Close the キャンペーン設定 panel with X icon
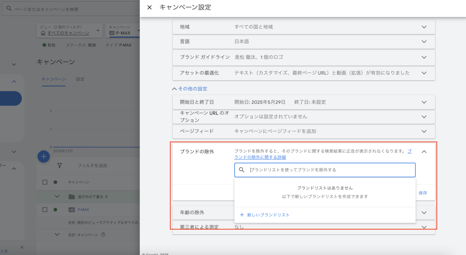The width and height of the screenshot is (466, 255). [149, 8]
